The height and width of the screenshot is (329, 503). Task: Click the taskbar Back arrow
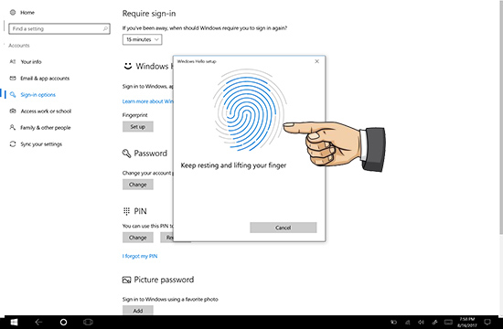point(38,322)
